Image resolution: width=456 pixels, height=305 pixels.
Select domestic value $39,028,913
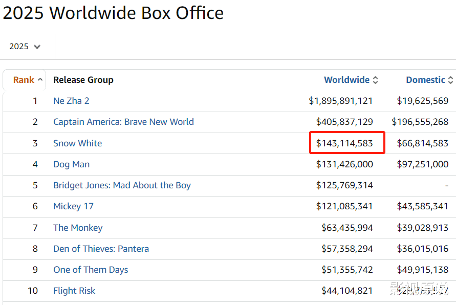423,228
